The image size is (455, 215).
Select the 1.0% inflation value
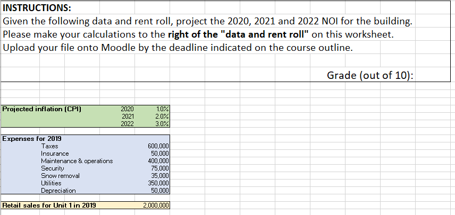point(162,109)
